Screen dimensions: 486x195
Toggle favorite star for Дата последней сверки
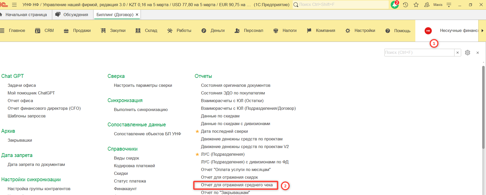click(197, 131)
